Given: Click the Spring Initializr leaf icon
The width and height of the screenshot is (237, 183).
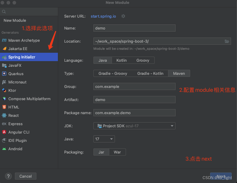Looking at the screenshot, I should [4, 57].
